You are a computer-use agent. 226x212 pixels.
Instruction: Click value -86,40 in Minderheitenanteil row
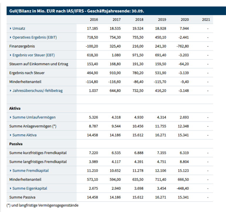coord(138,82)
